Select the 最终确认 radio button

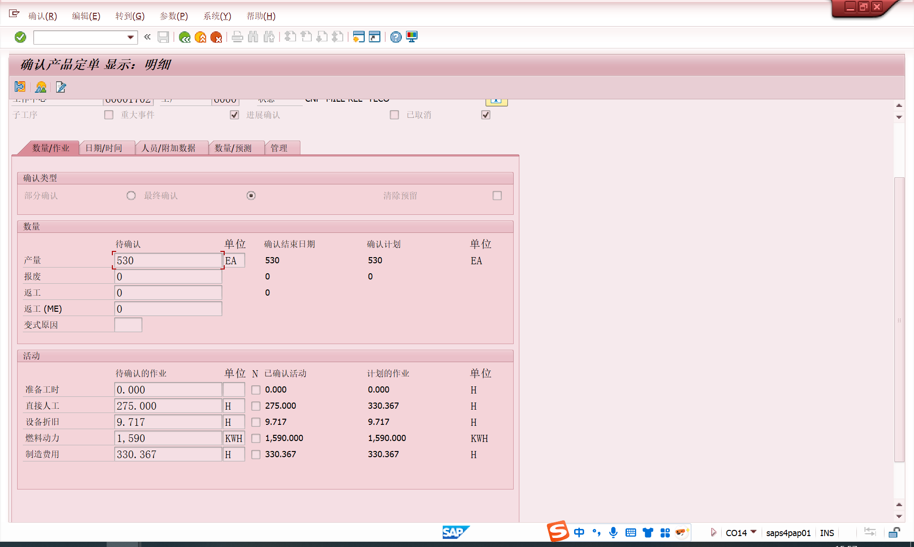(x=251, y=196)
